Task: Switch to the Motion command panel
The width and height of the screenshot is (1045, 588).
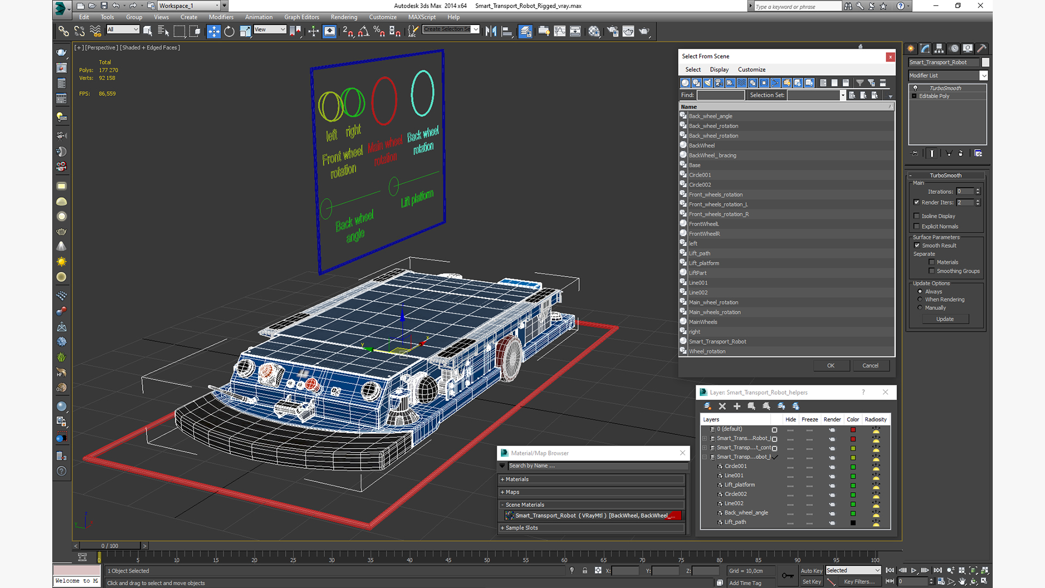Action: (x=954, y=48)
